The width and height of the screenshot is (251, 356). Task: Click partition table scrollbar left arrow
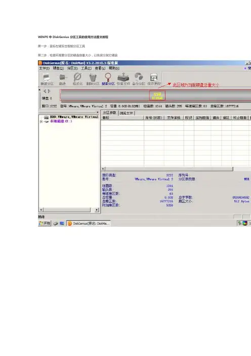(x=103, y=169)
